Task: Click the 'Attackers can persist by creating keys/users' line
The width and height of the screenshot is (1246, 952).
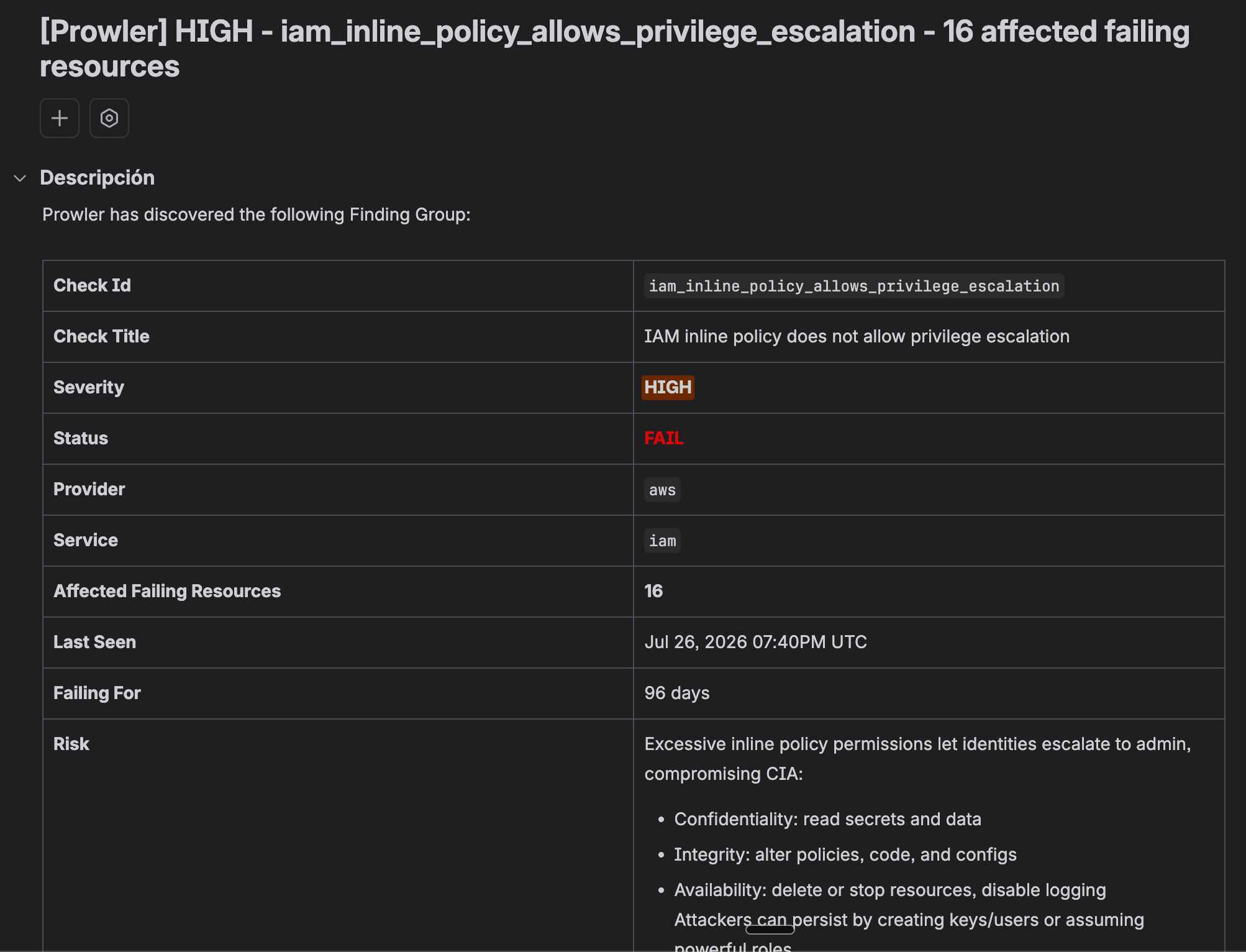Action: point(909,920)
